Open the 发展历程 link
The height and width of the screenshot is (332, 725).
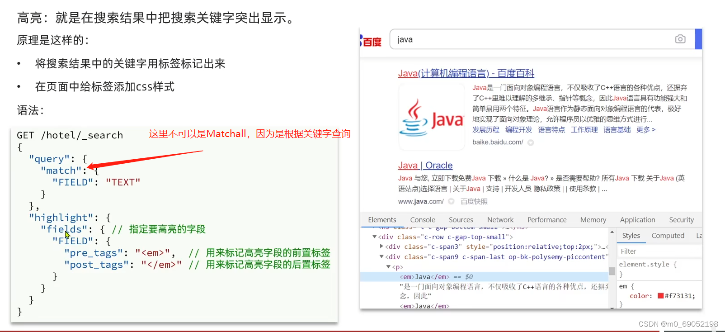click(486, 130)
